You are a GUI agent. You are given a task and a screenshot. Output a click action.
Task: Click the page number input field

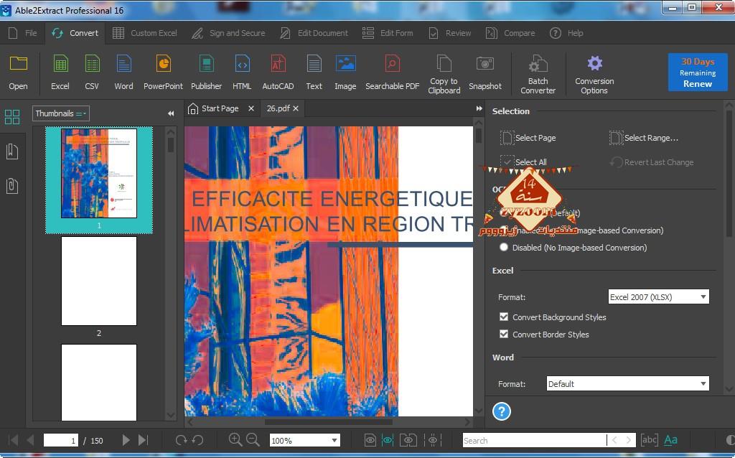61,440
